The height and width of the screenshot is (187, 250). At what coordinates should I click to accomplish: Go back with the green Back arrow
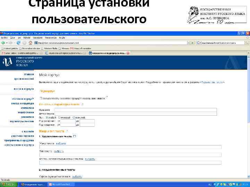(3, 43)
